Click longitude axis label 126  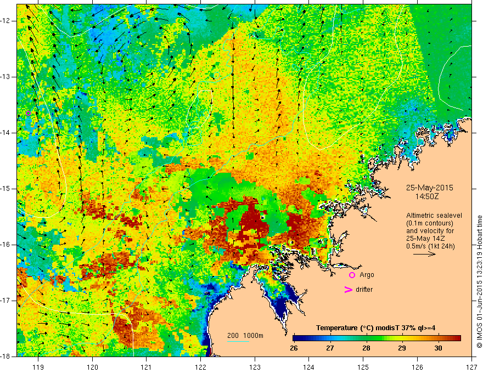click(417, 367)
